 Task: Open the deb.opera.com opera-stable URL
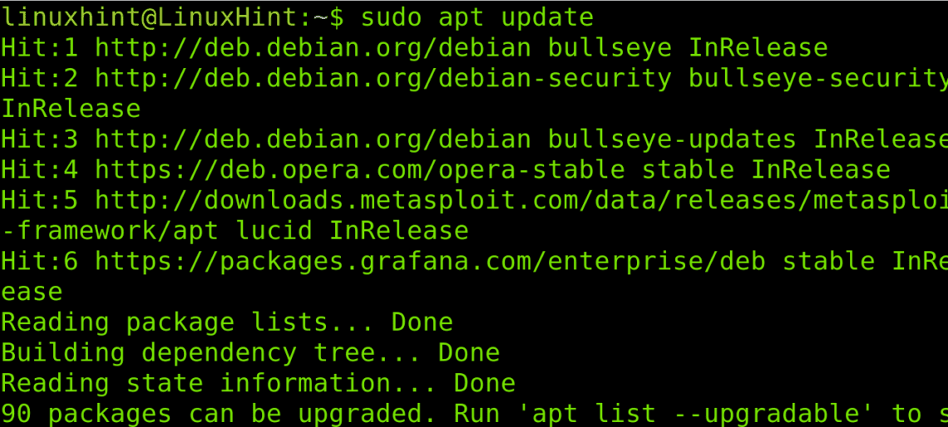tap(360, 170)
